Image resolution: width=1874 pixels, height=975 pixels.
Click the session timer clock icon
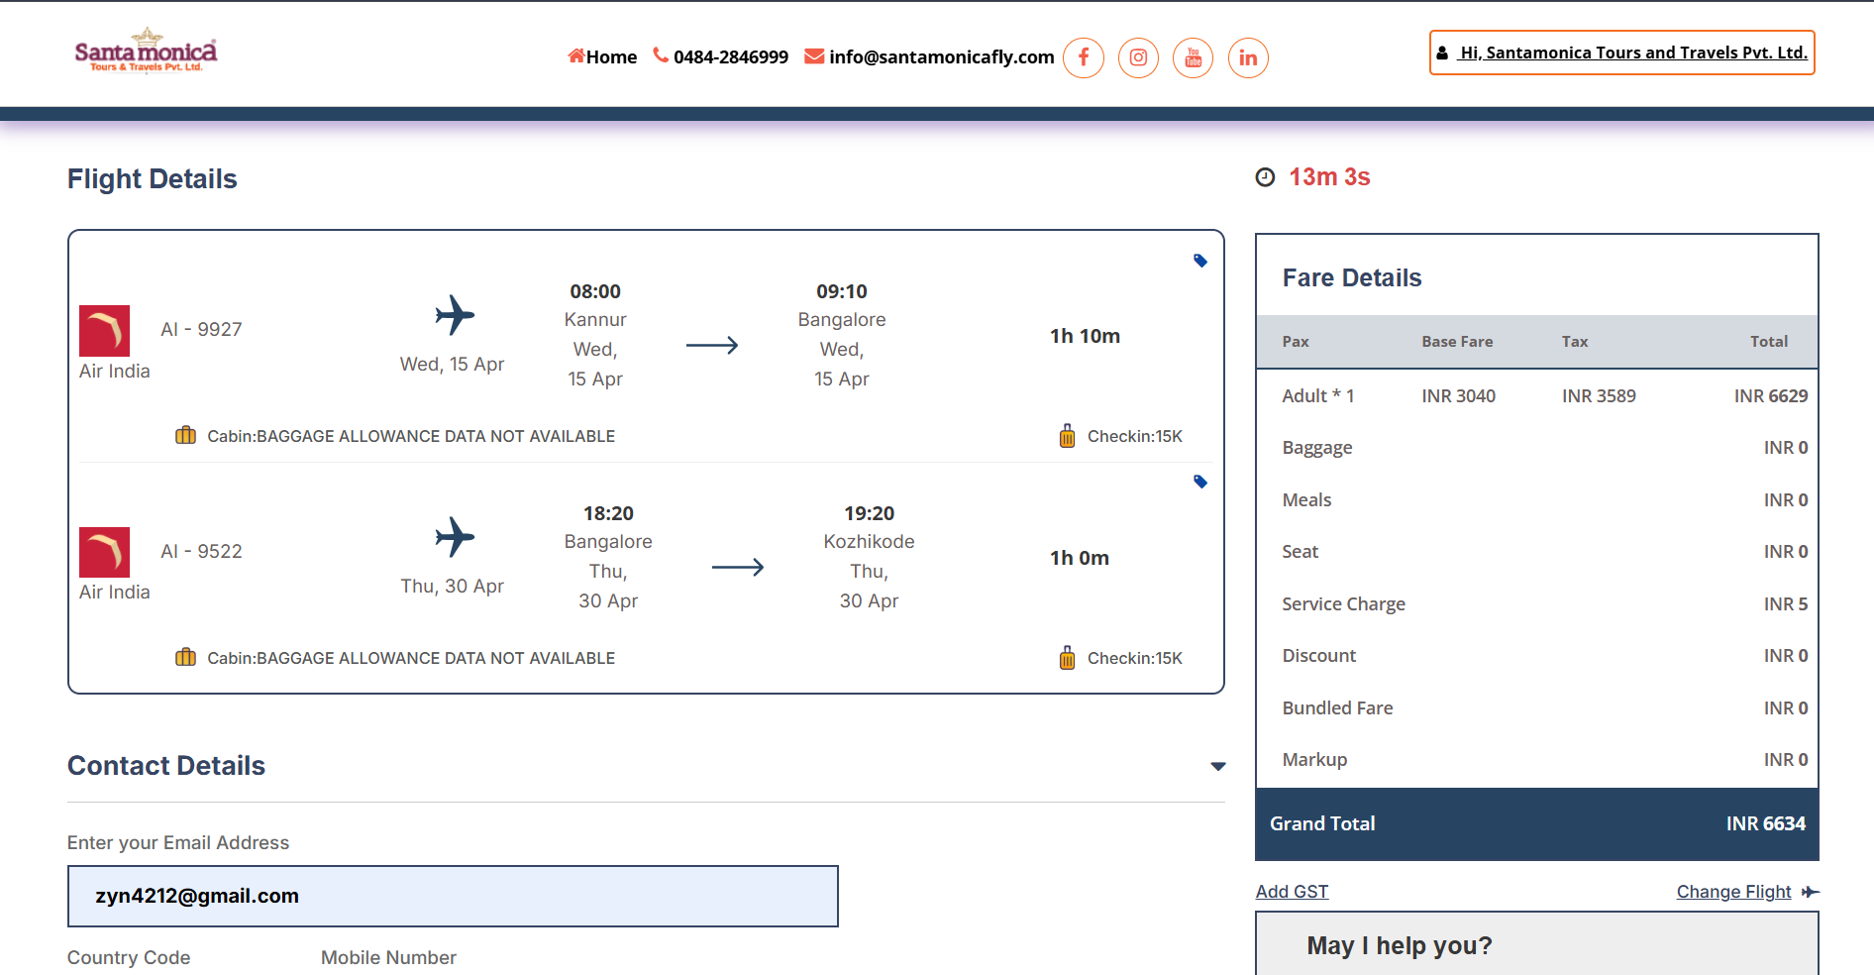click(1265, 177)
